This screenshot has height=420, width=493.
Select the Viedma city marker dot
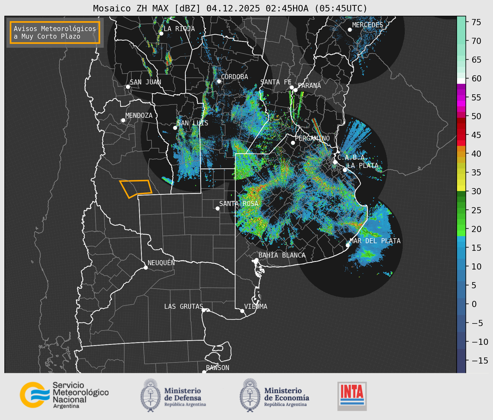242,311
